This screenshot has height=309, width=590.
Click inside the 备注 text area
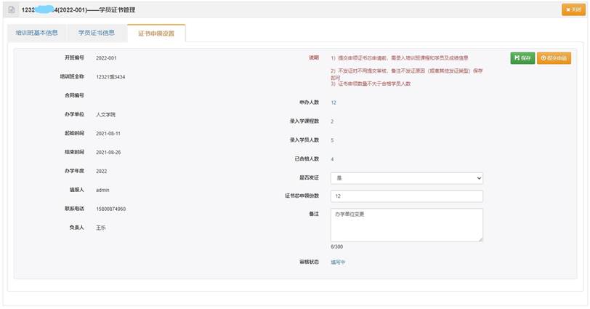pyautogui.click(x=406, y=225)
